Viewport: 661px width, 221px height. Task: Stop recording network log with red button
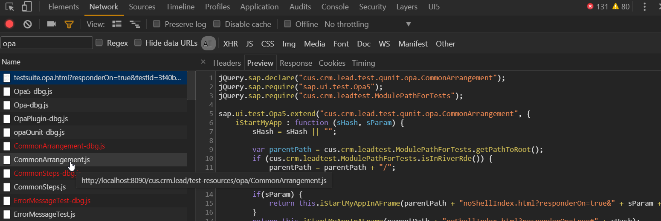9,24
